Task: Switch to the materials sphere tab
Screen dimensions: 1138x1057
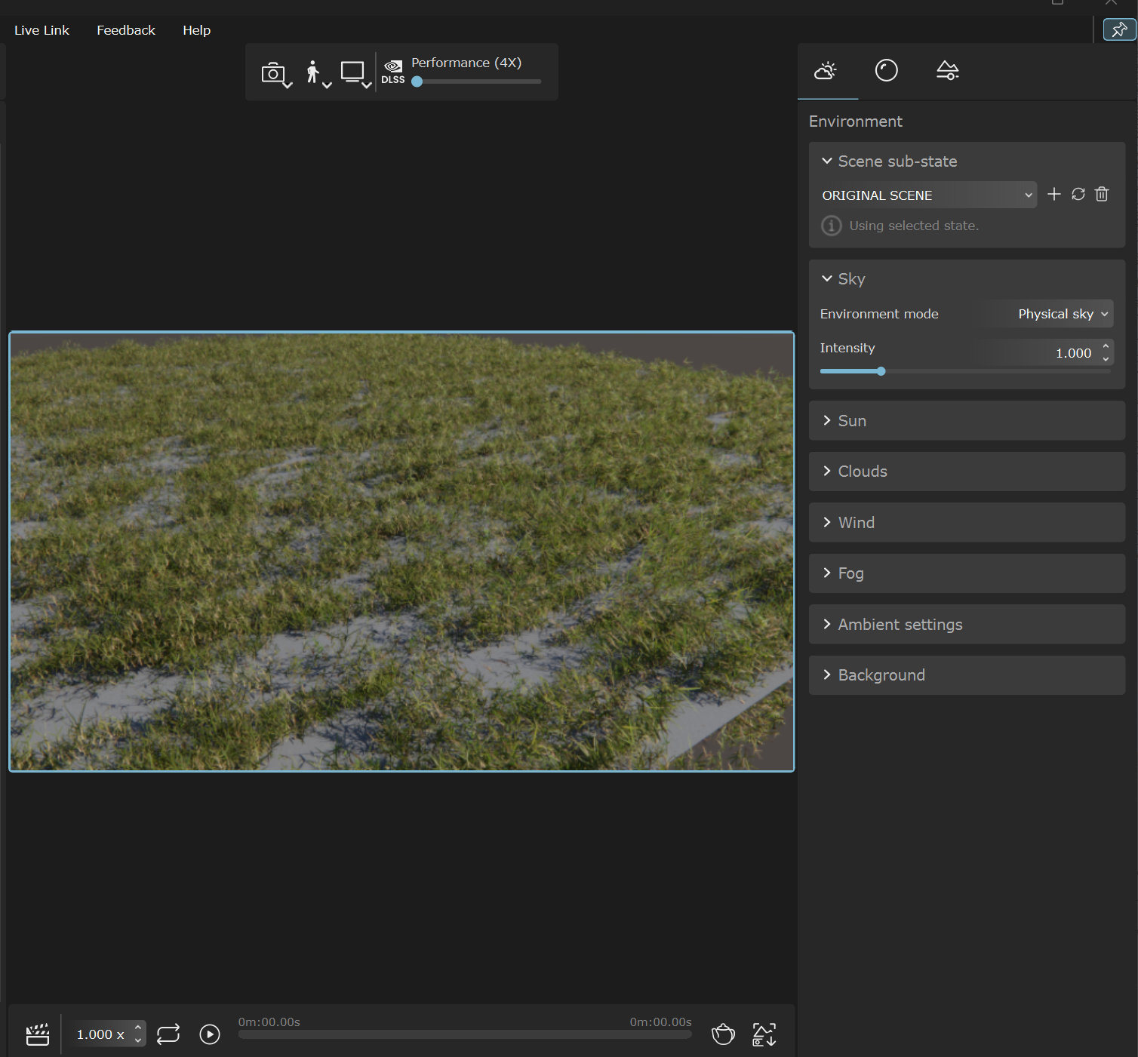Action: tap(886, 71)
